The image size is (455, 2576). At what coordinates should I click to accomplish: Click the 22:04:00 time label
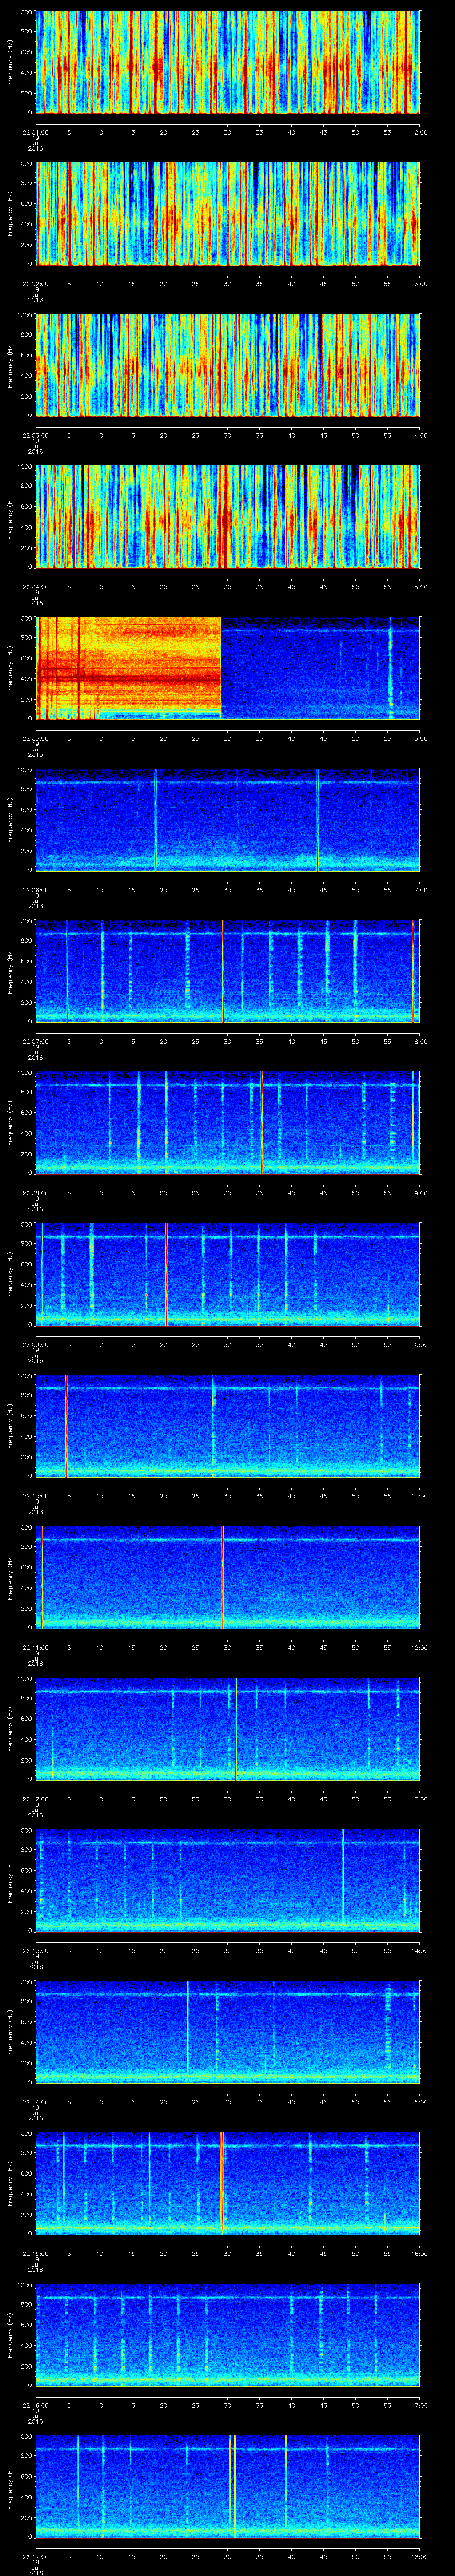point(35,587)
